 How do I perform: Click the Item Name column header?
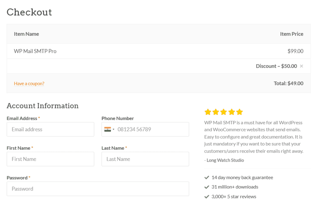tap(27, 34)
